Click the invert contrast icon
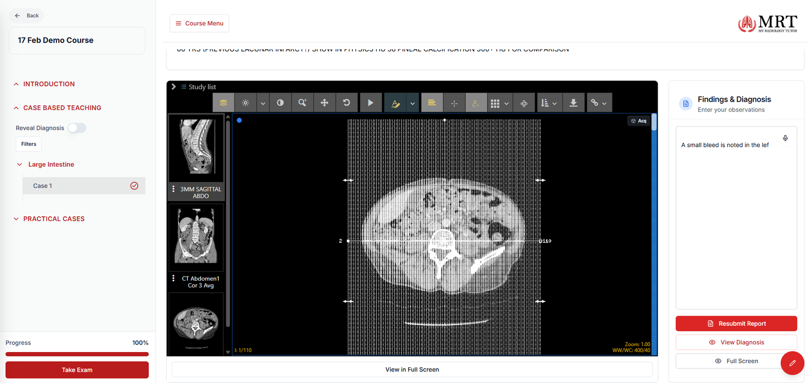Viewport: 810px width, 383px height. (280, 103)
